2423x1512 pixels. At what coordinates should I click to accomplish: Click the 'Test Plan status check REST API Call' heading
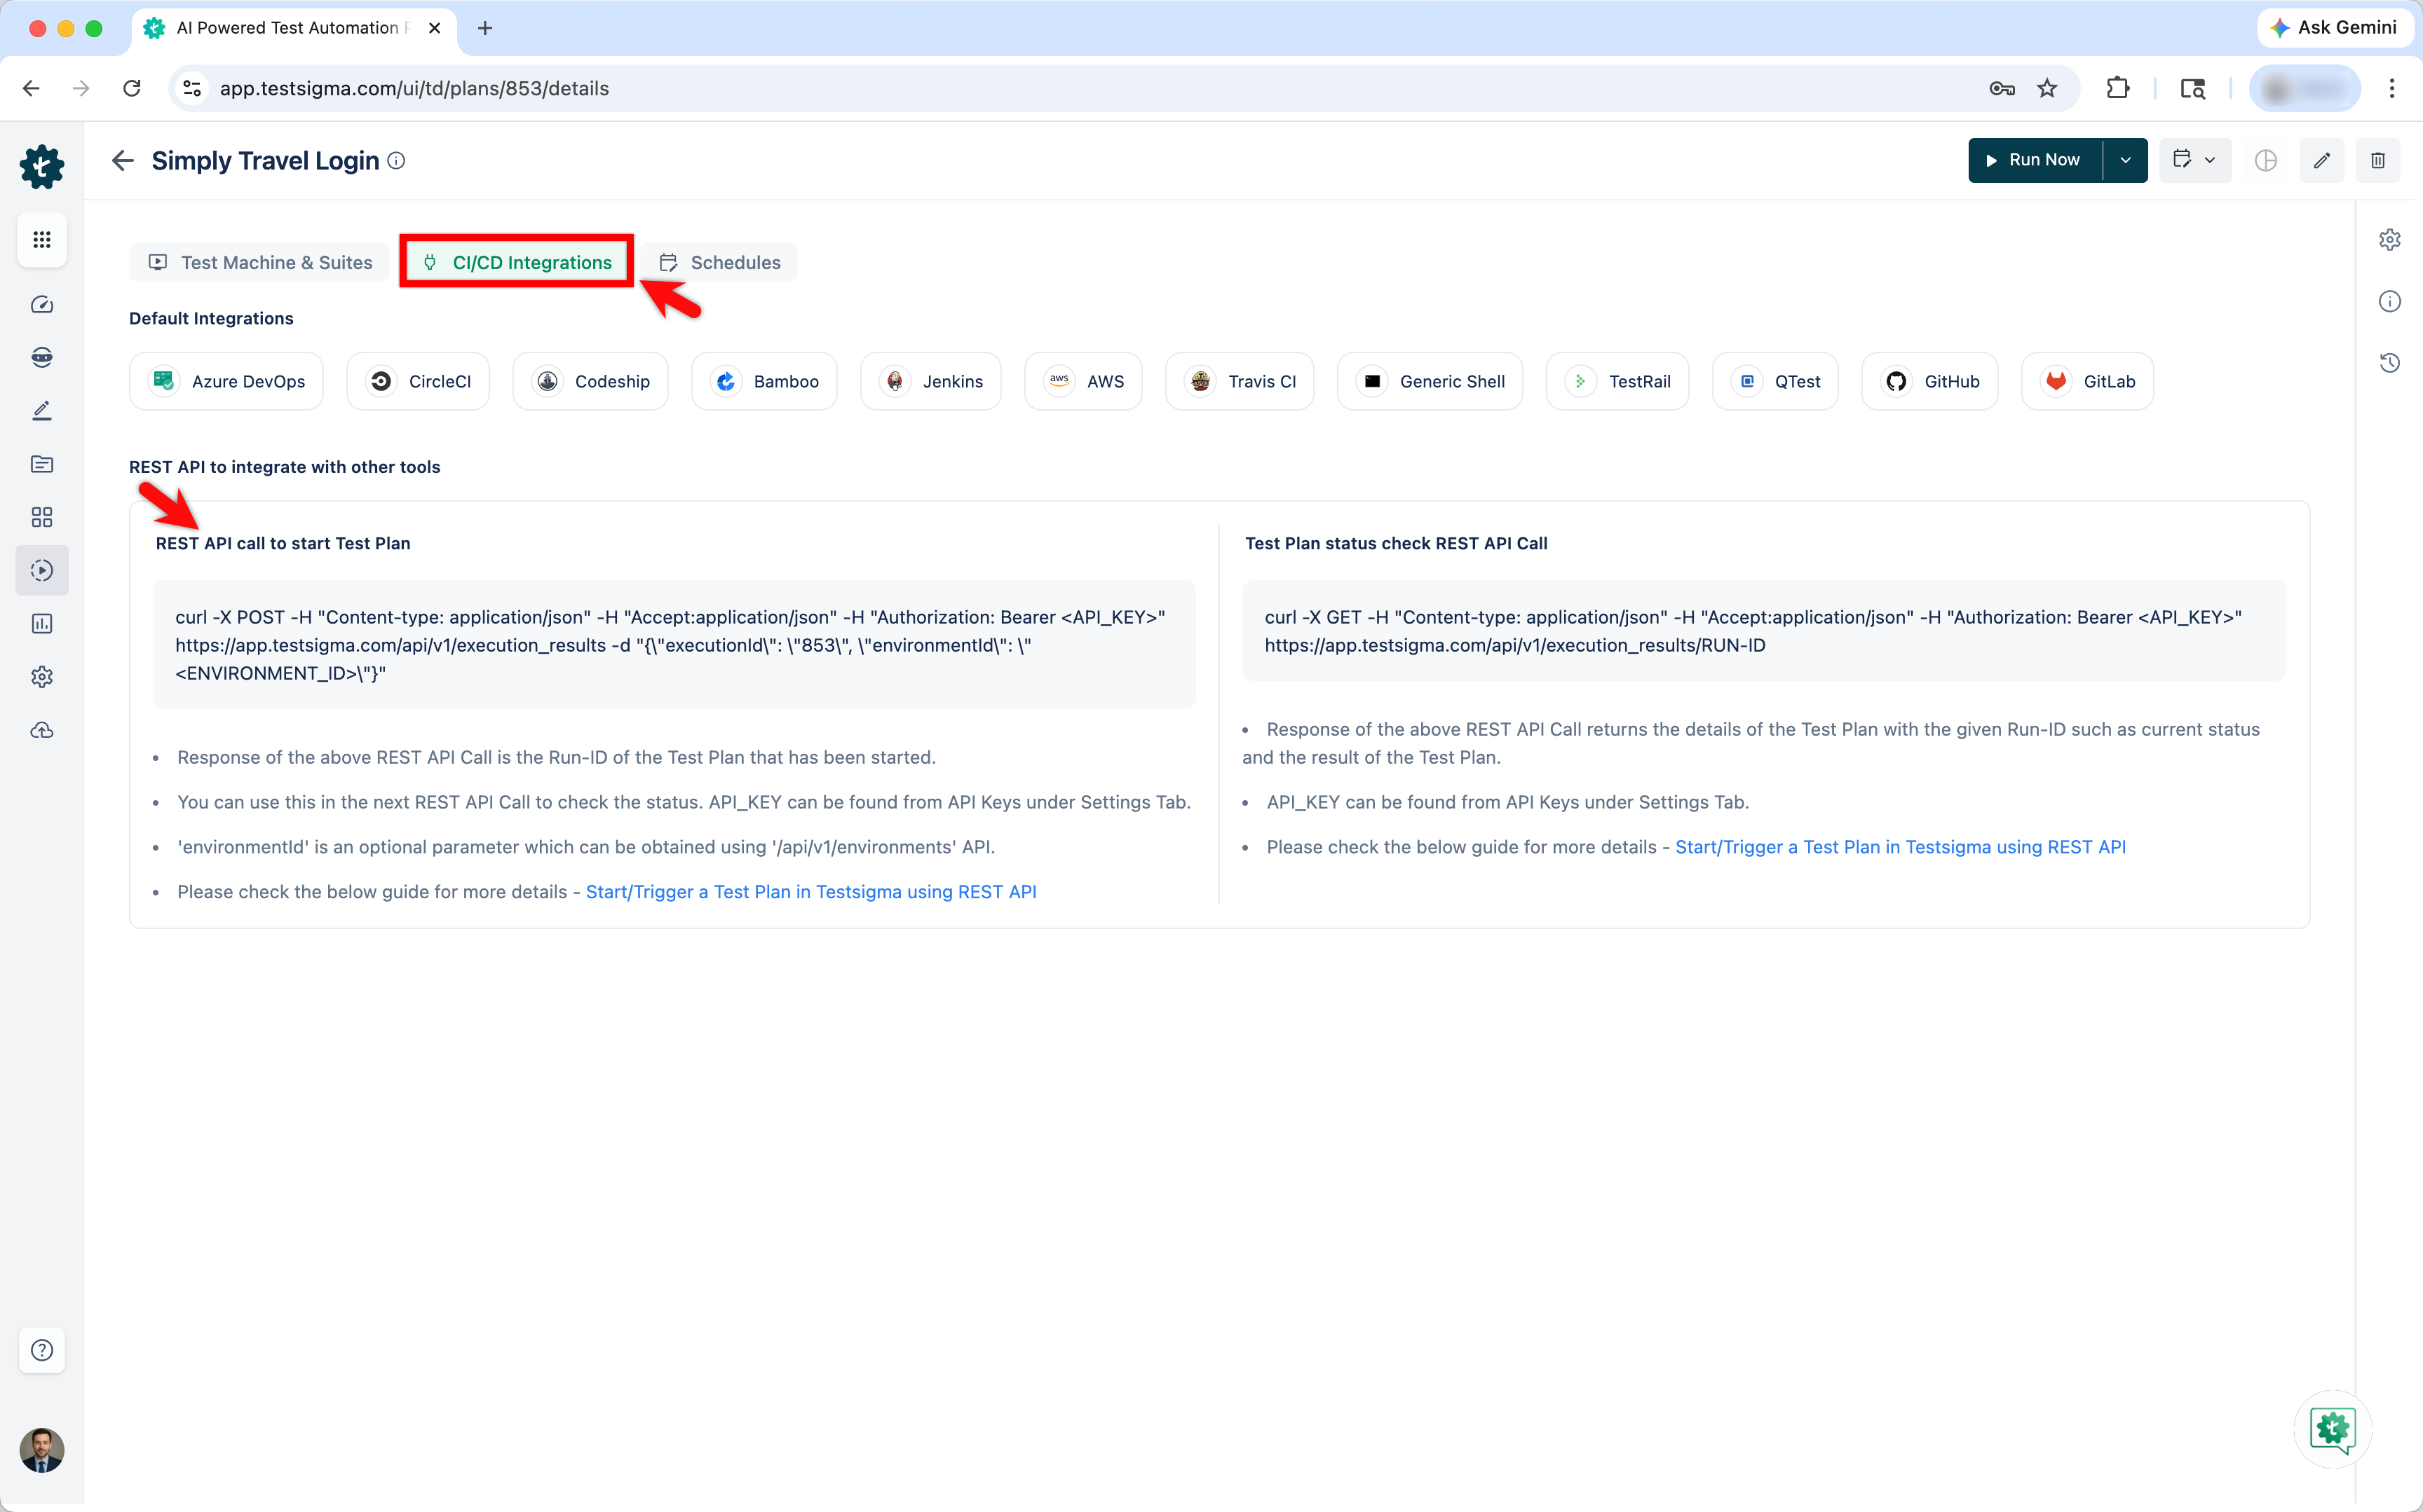coord(1396,543)
